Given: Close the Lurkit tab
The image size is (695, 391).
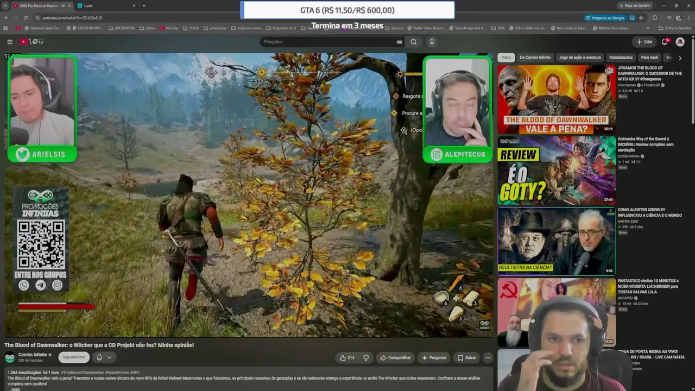Looking at the screenshot, I should click(x=134, y=5).
